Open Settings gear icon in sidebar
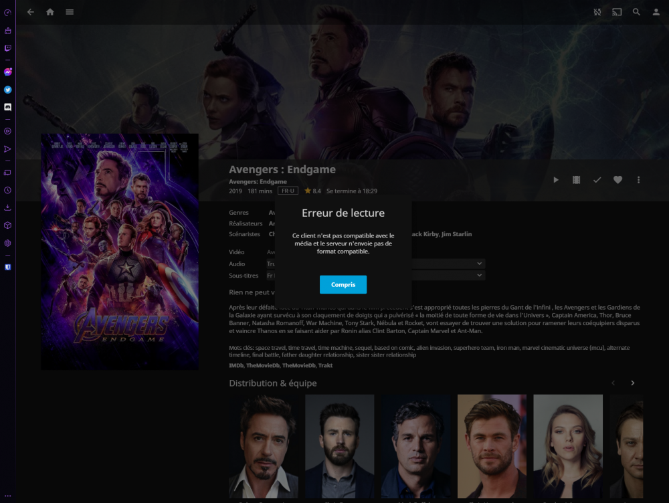The height and width of the screenshot is (503, 669). pos(7,243)
